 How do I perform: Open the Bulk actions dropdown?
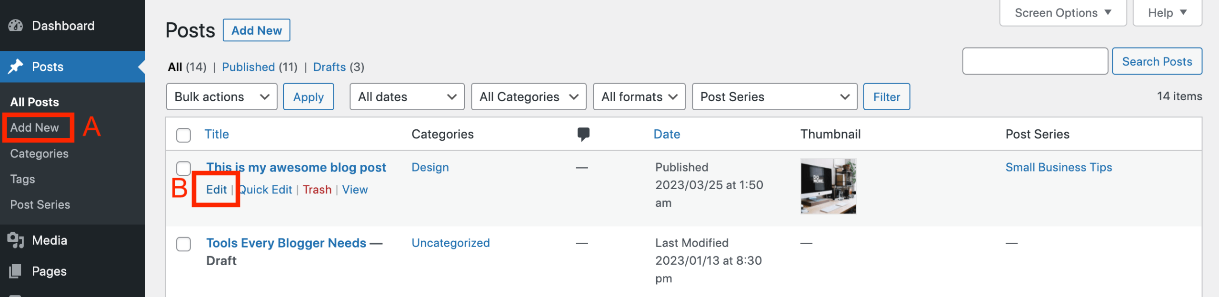coord(221,97)
